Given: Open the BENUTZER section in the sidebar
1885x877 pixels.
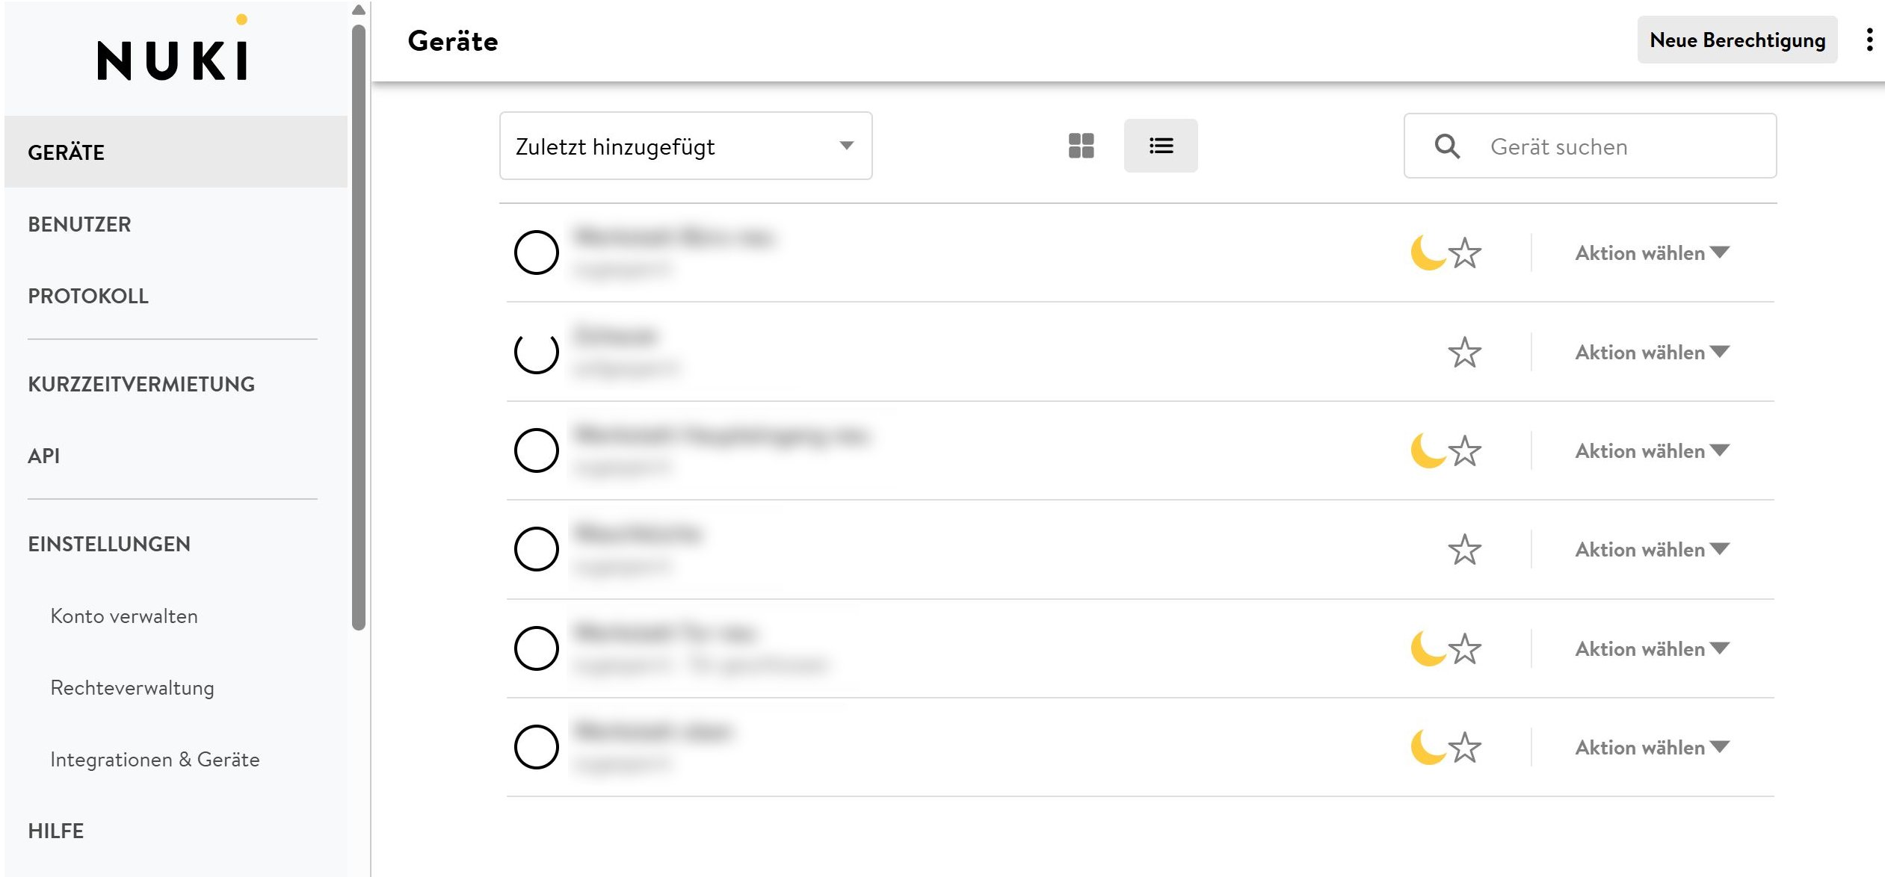Looking at the screenshot, I should pyautogui.click(x=78, y=223).
